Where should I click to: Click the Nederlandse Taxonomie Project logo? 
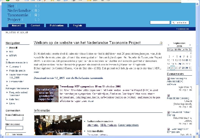(24, 13)
